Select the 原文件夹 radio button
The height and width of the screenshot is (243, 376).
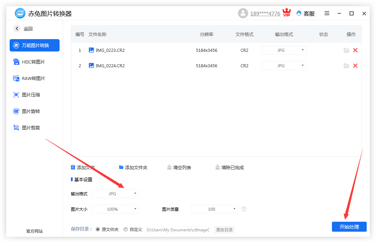click(98, 229)
